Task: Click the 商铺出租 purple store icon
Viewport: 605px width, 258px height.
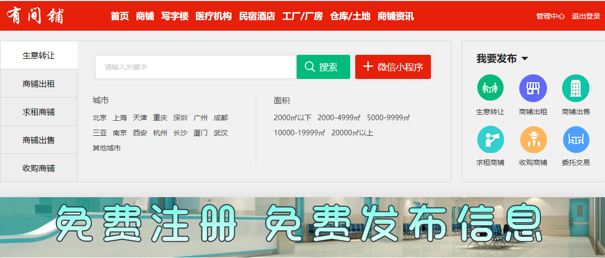Action: [533, 88]
